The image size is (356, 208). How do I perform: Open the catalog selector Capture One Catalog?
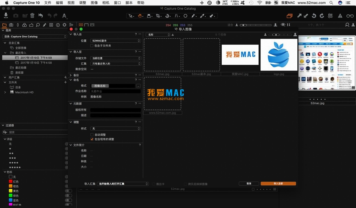pos(35,36)
